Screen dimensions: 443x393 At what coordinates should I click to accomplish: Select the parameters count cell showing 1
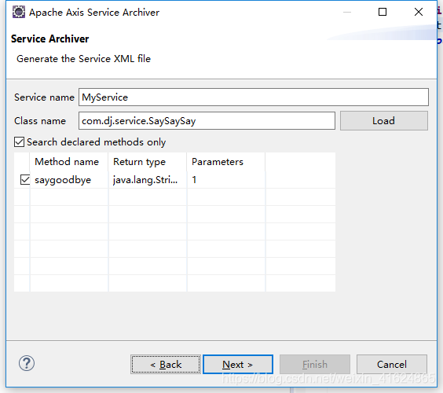[x=226, y=180]
